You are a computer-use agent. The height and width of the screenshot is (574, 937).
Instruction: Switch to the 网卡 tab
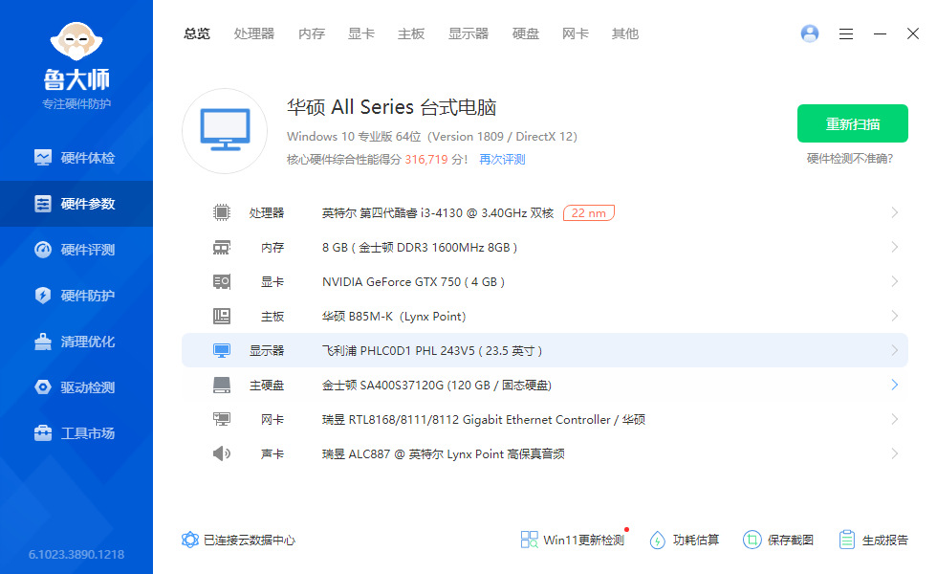(x=576, y=34)
